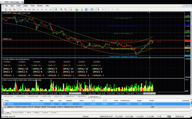Switch to first EURUSD,M1 chart tab
The height and width of the screenshot is (119, 192).
coord(21,97)
